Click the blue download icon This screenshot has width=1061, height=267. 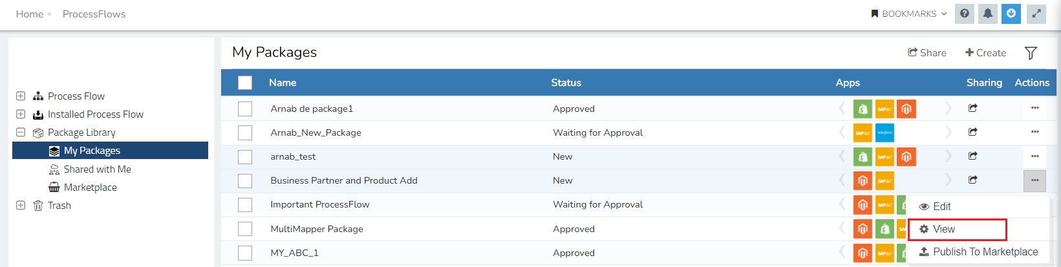click(x=1011, y=14)
